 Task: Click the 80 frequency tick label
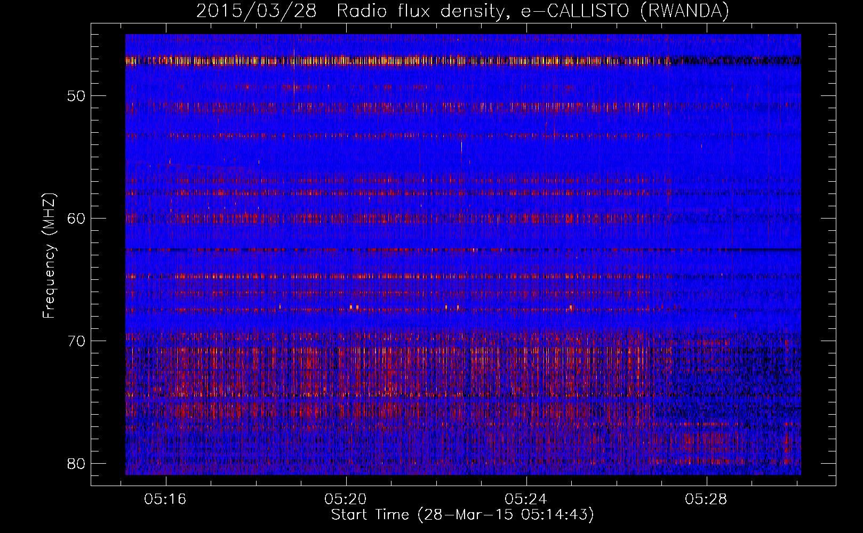pos(76,464)
